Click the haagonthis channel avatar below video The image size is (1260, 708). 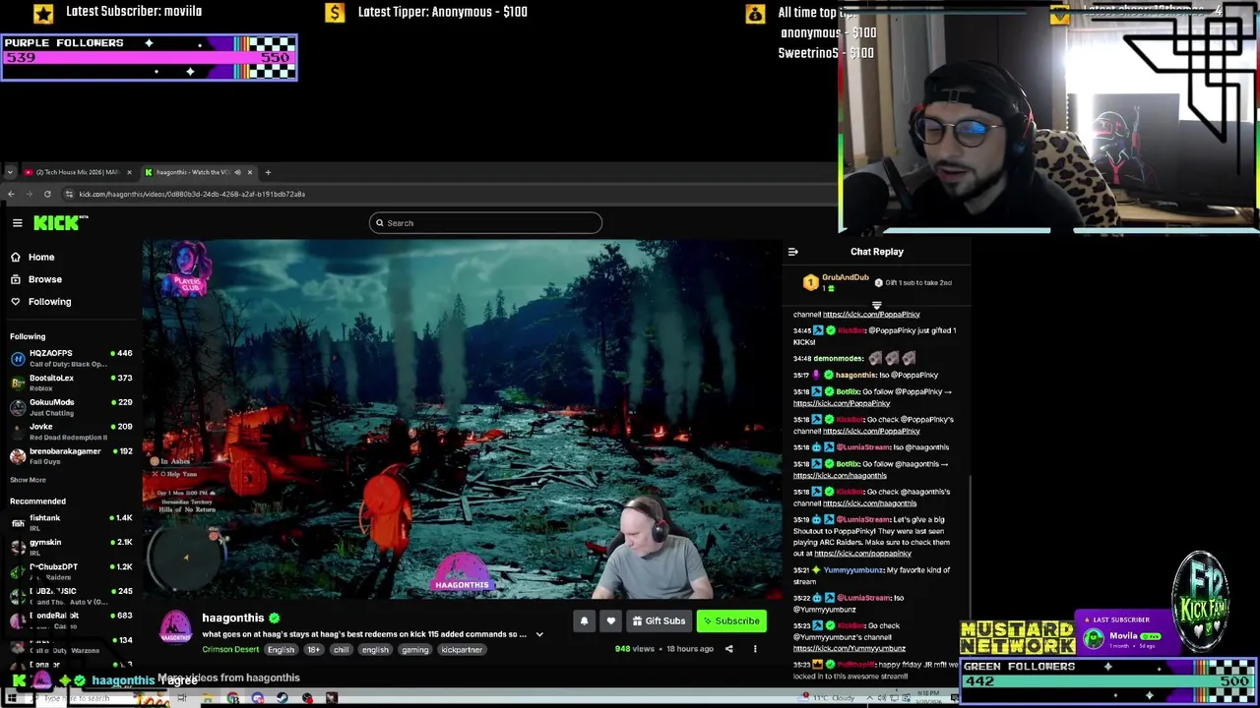tap(175, 627)
